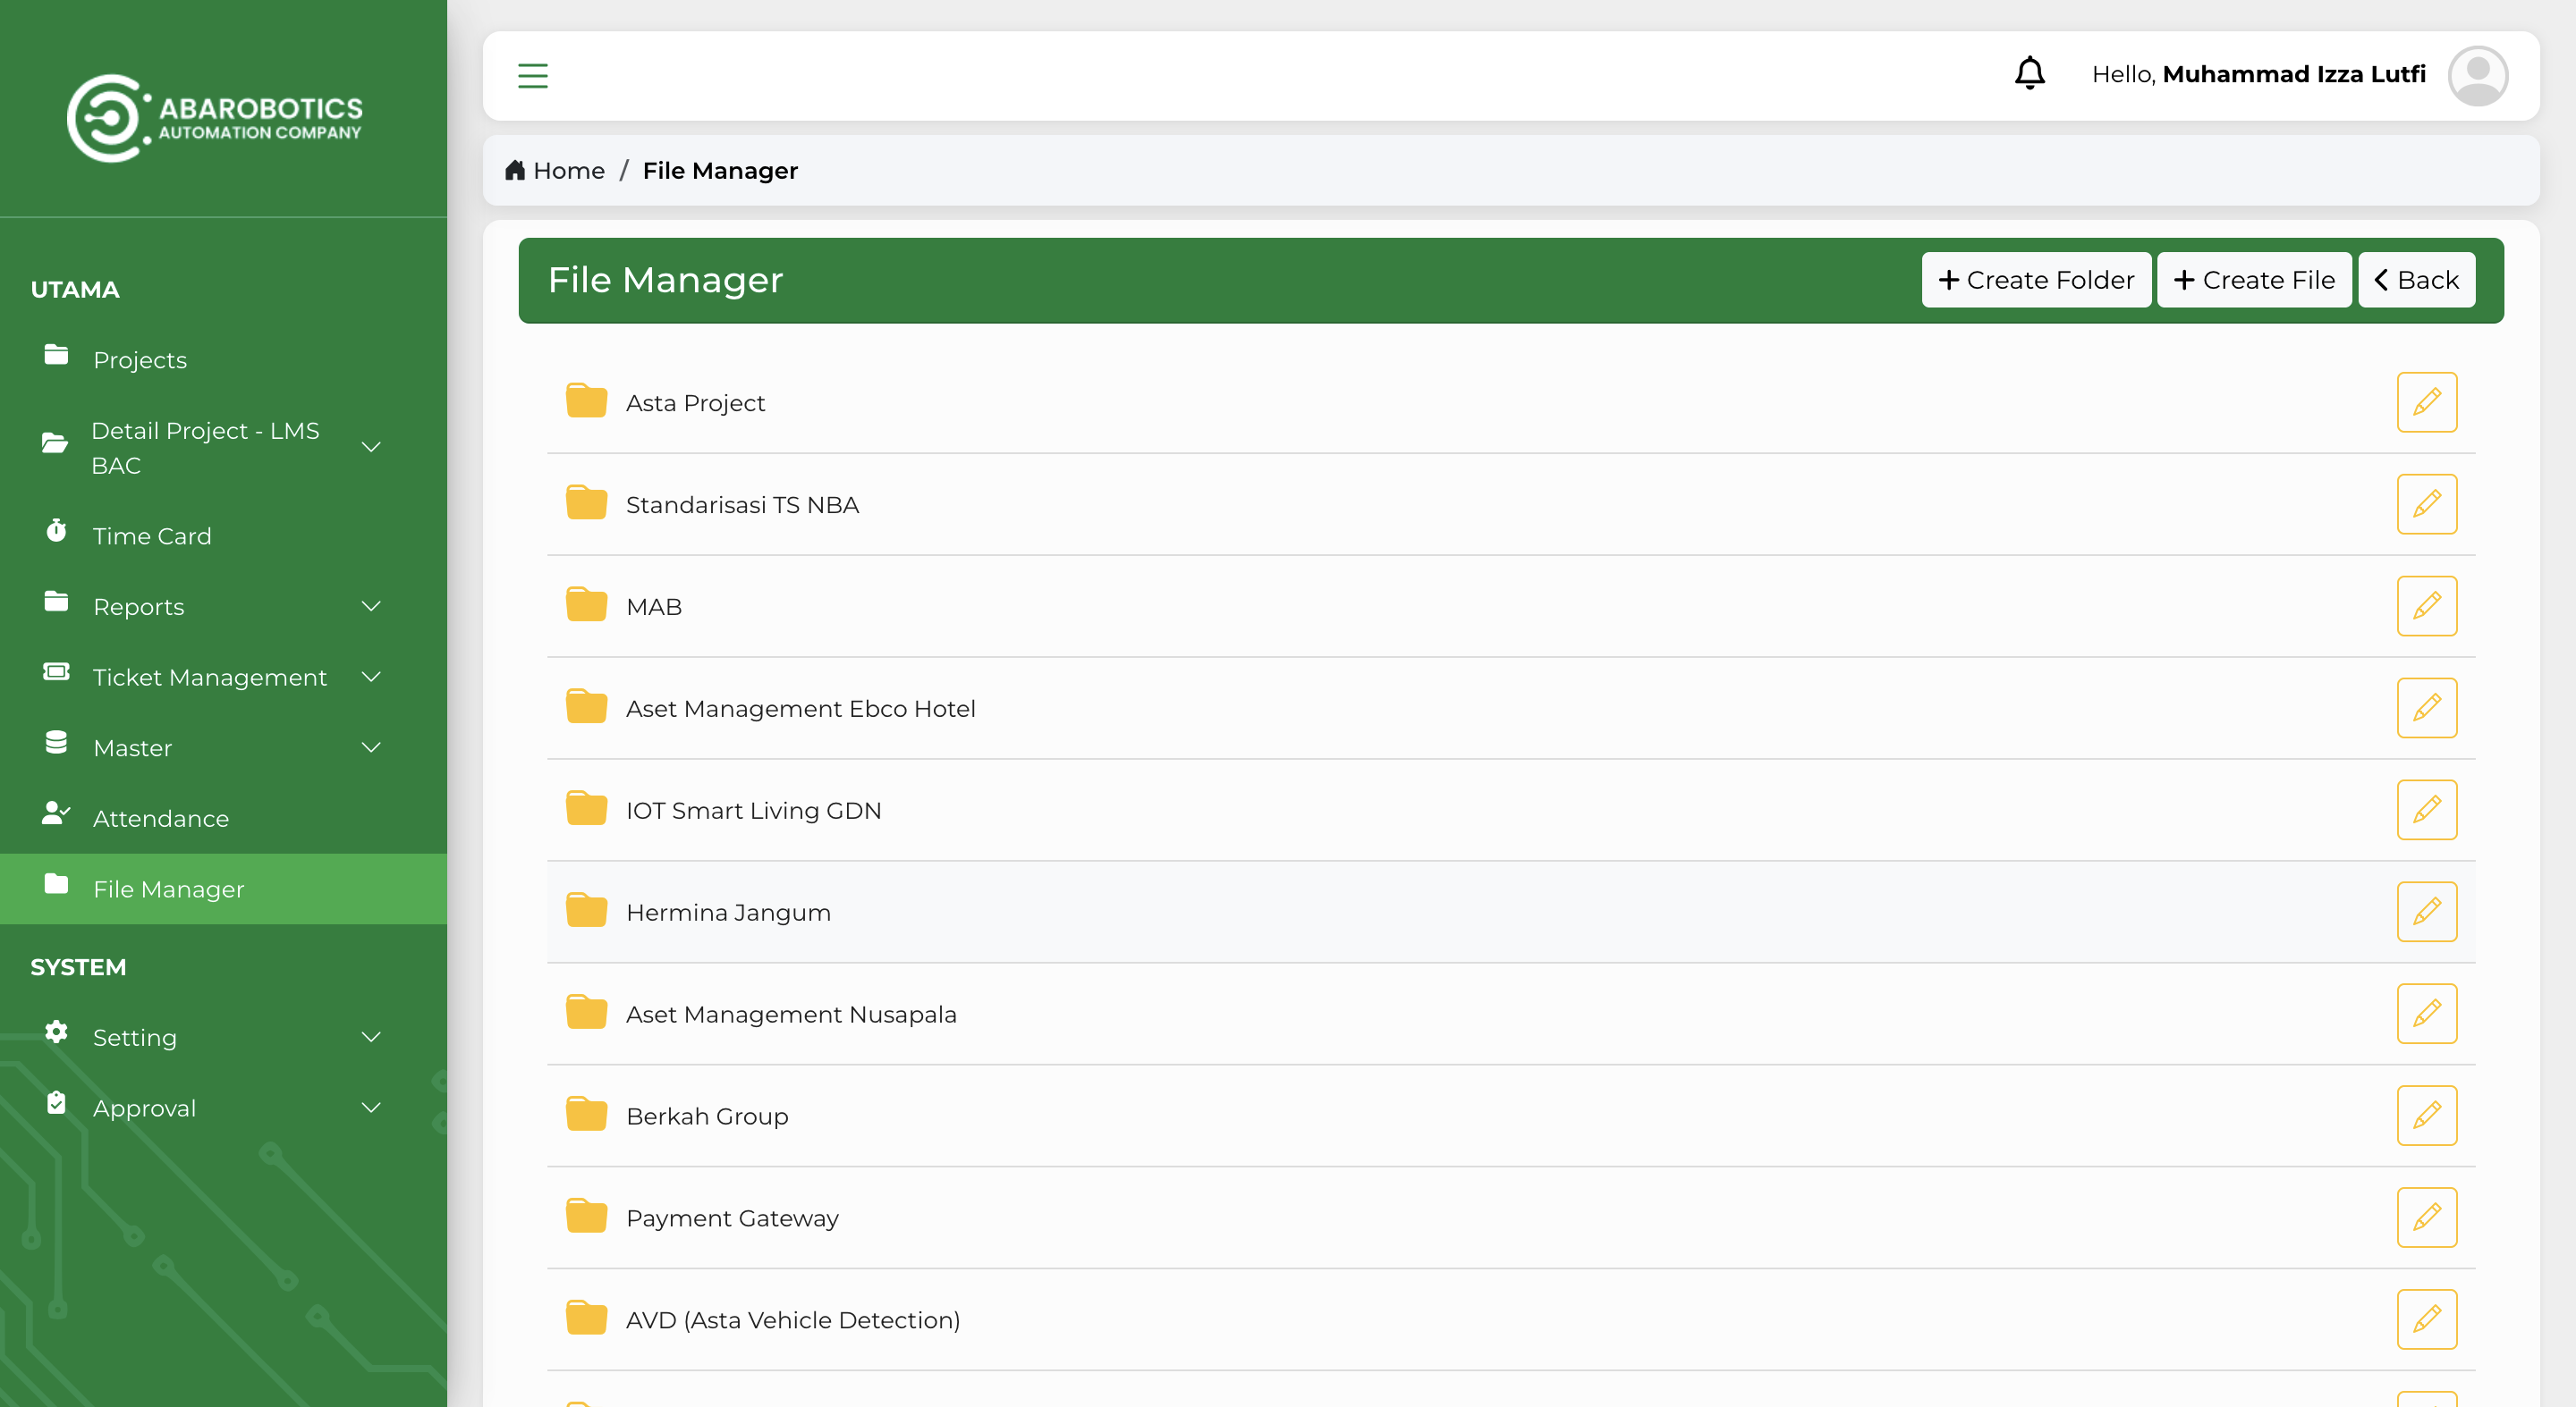2576x1407 pixels.
Task: Click the Hermina Jangum folder icon
Action: tap(586, 910)
